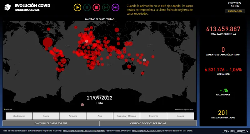Screen dimensions: 250x134
Task: Open the coronaviruscolombia.gov.co link
Action: 84,131
